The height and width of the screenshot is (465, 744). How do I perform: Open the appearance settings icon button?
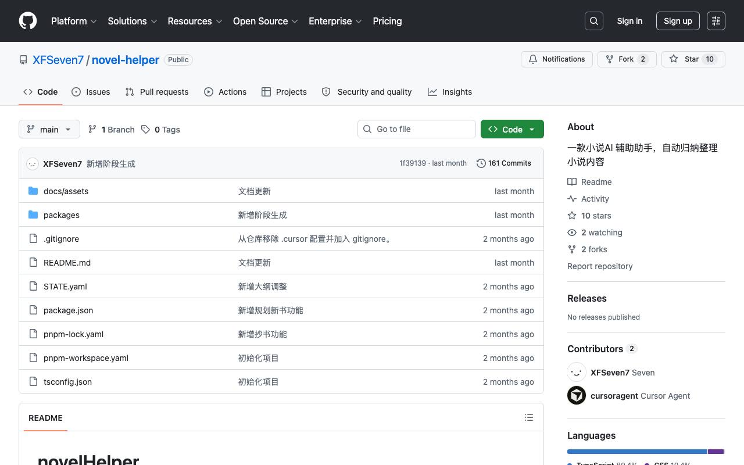(x=716, y=21)
